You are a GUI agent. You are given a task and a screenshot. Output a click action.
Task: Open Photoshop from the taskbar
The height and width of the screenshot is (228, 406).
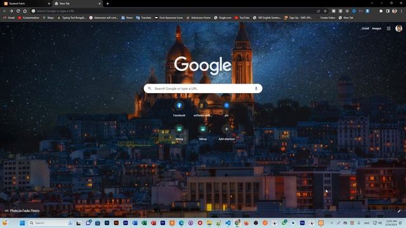107,223
